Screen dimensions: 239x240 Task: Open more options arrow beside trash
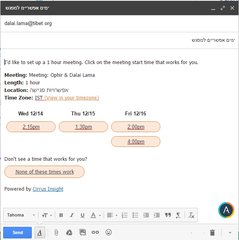point(230,232)
